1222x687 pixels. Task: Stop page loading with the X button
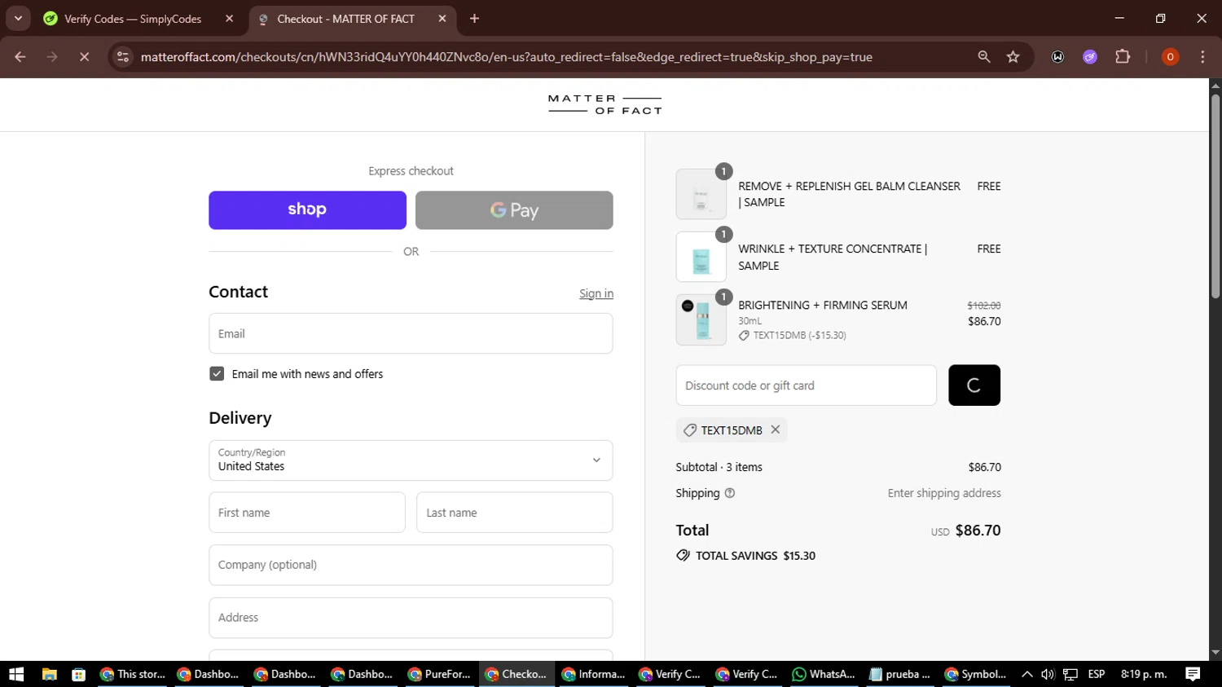tap(84, 57)
